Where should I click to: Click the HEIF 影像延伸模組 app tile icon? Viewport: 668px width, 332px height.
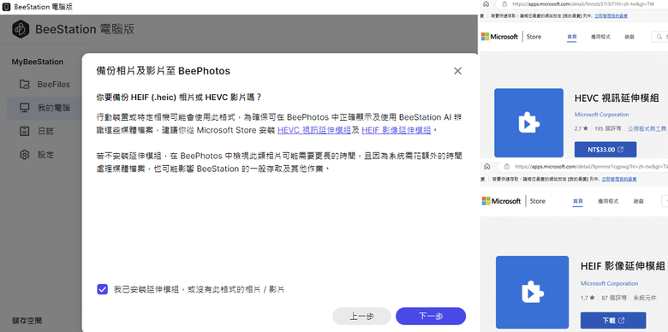(532, 292)
